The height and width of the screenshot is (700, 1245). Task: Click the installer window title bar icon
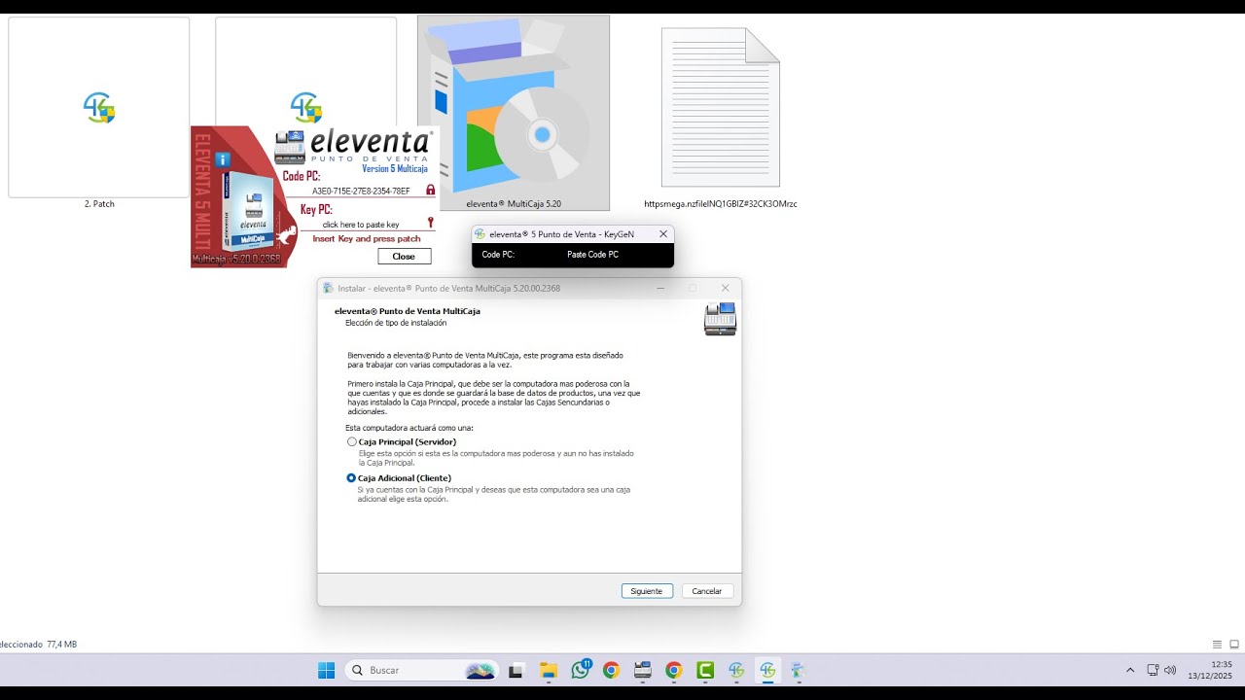click(328, 288)
